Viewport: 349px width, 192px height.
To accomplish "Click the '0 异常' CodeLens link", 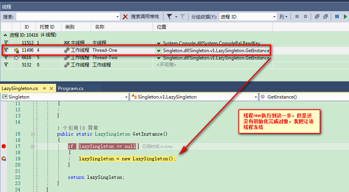I will click(x=90, y=128).
